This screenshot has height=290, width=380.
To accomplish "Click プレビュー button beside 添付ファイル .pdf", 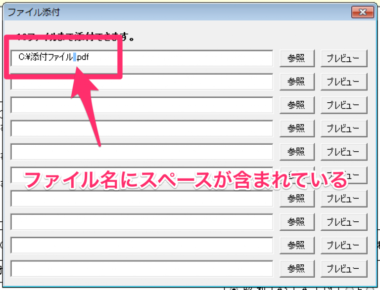I will [x=344, y=58].
